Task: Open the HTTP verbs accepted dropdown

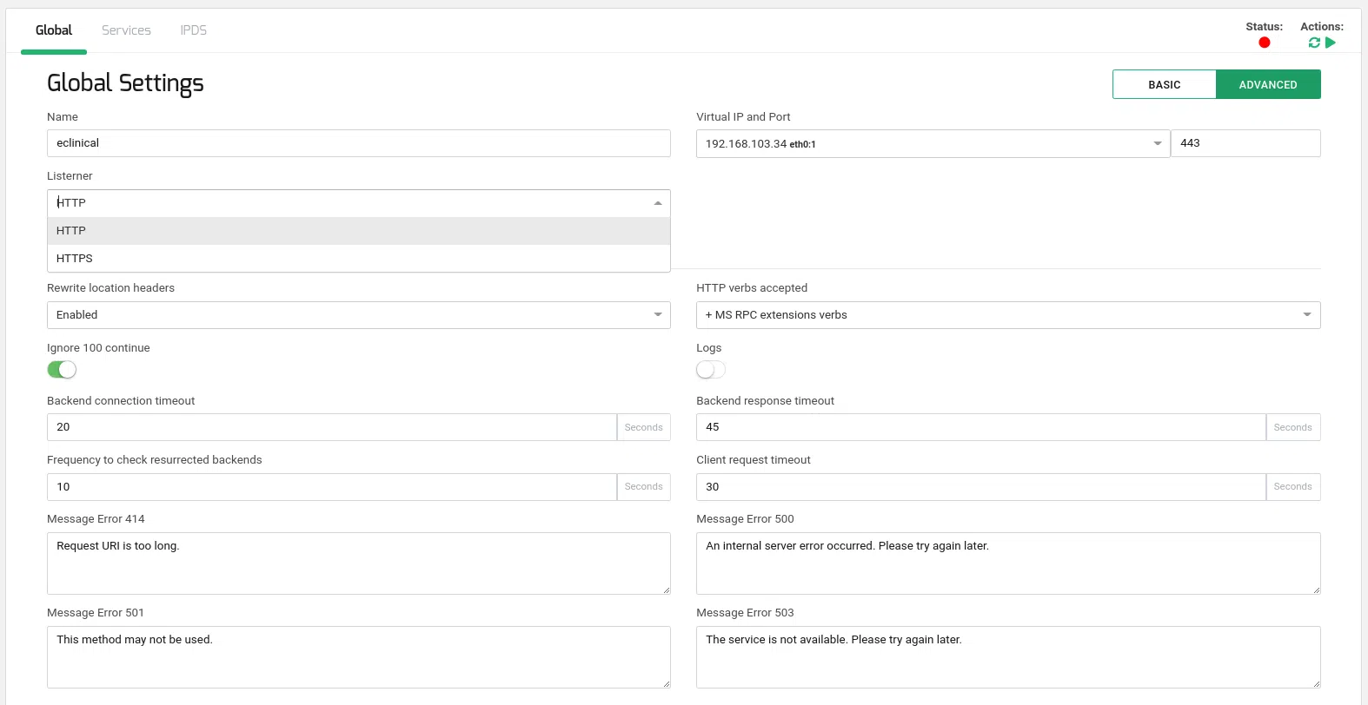Action: coord(1007,315)
